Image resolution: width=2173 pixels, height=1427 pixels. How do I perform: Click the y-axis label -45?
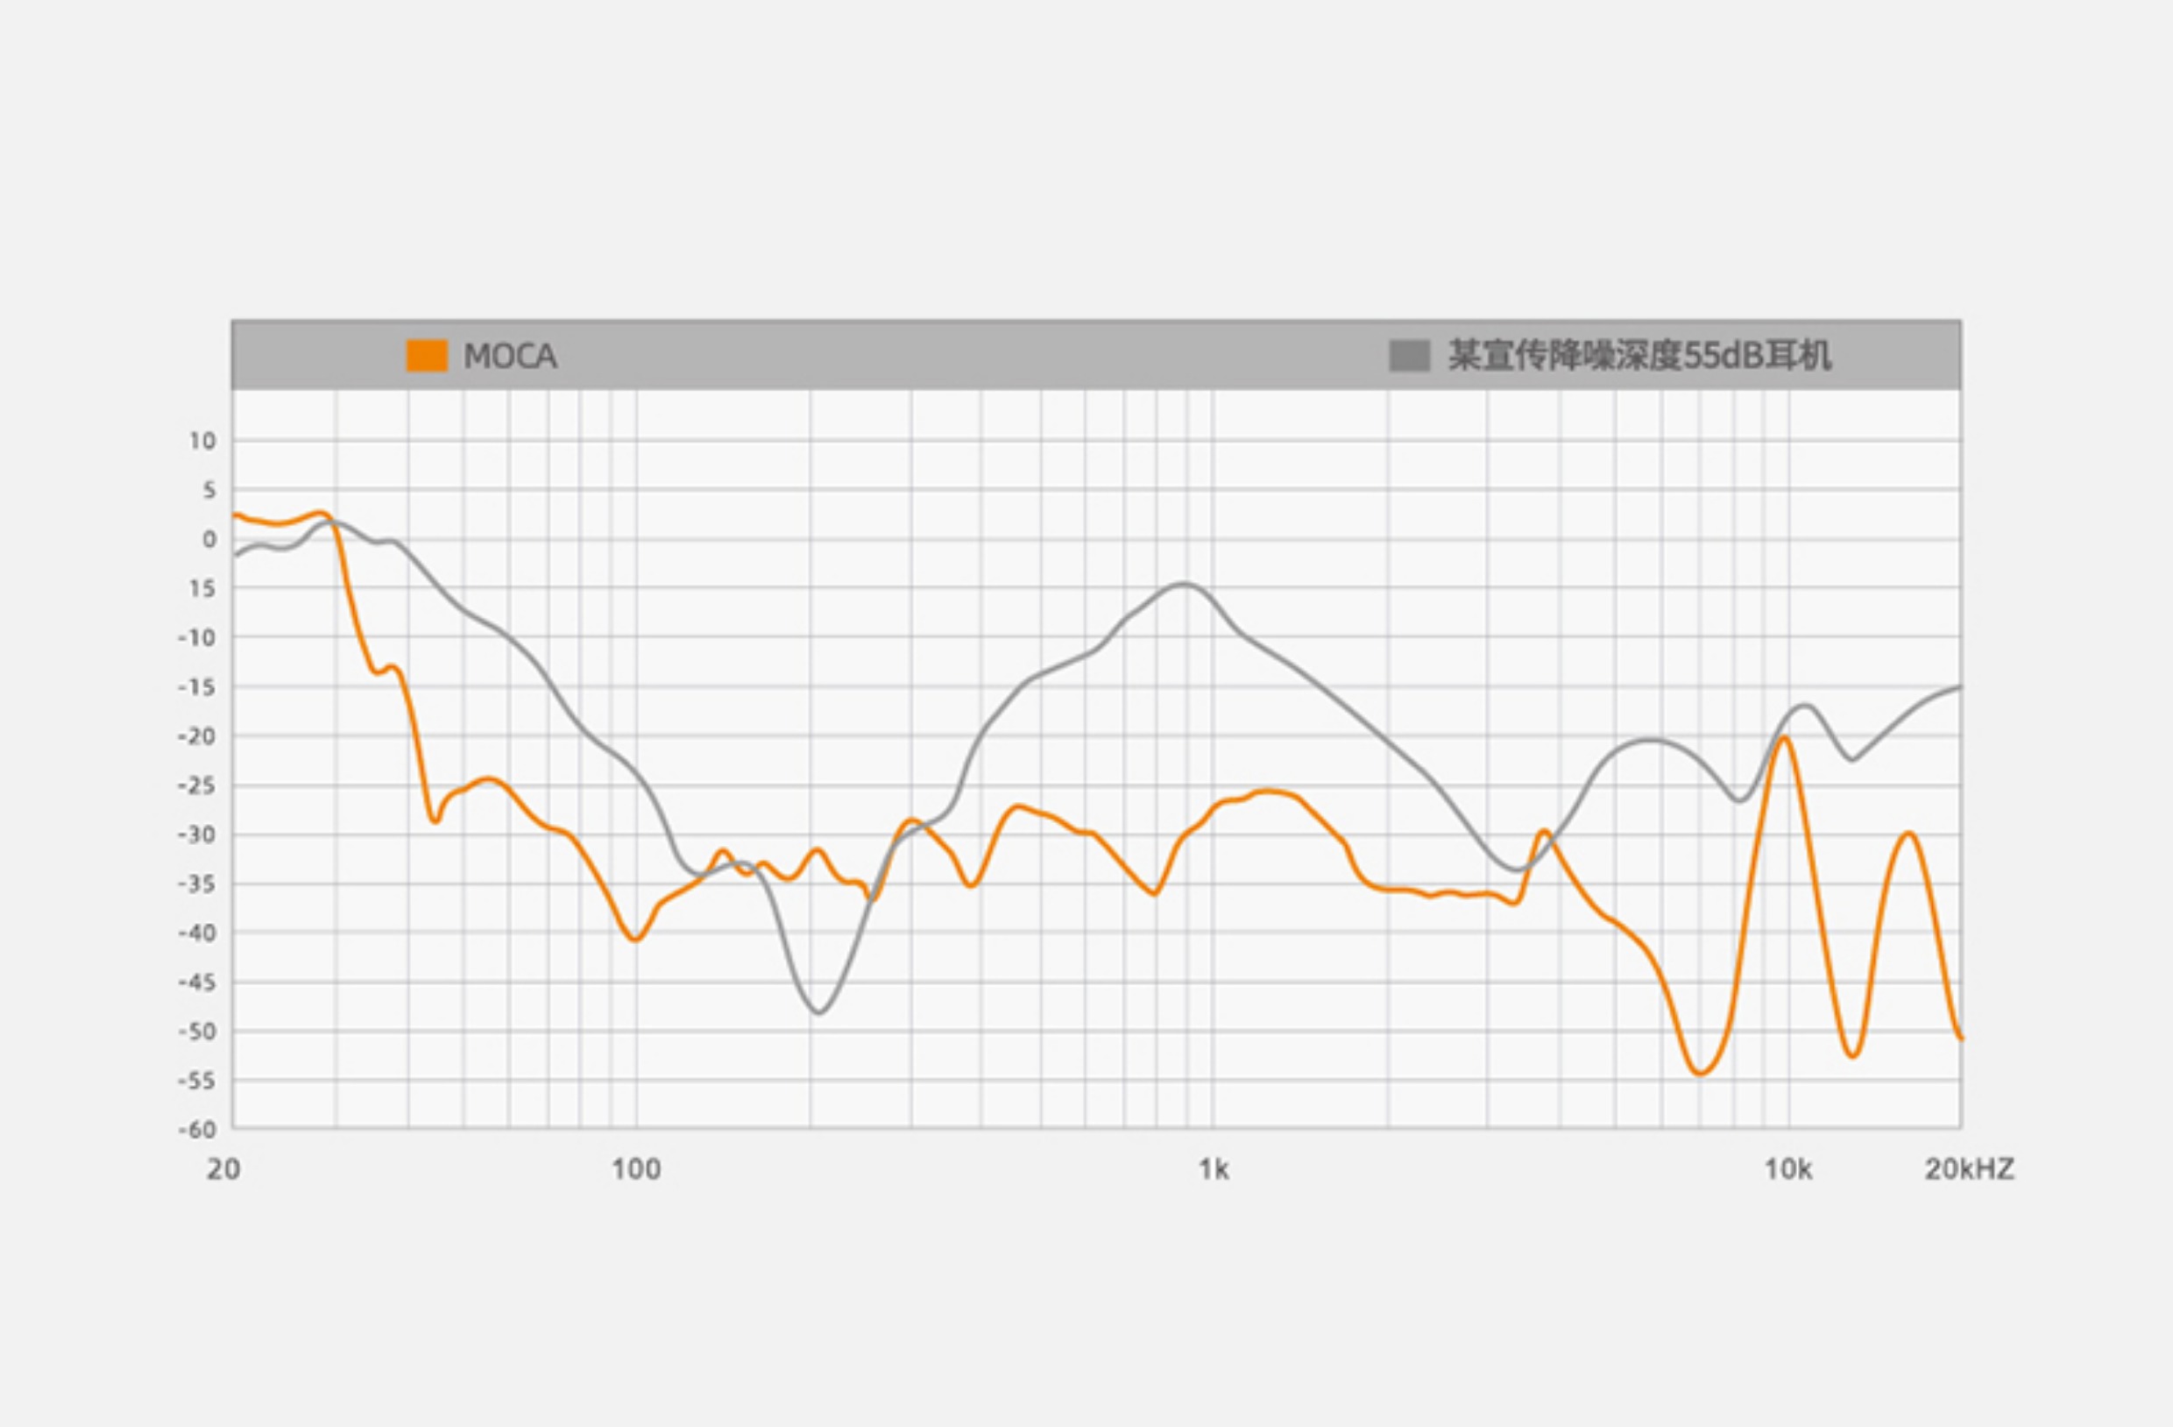coord(197,983)
